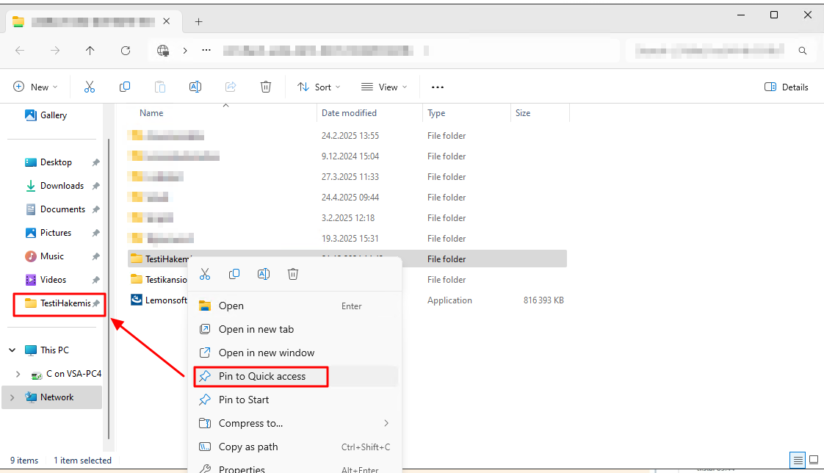This screenshot has height=473, width=824.
Task: Click the Rename icon in toolbar
Action: pyautogui.click(x=195, y=87)
